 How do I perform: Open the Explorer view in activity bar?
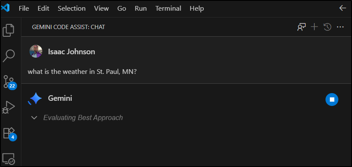(x=9, y=30)
